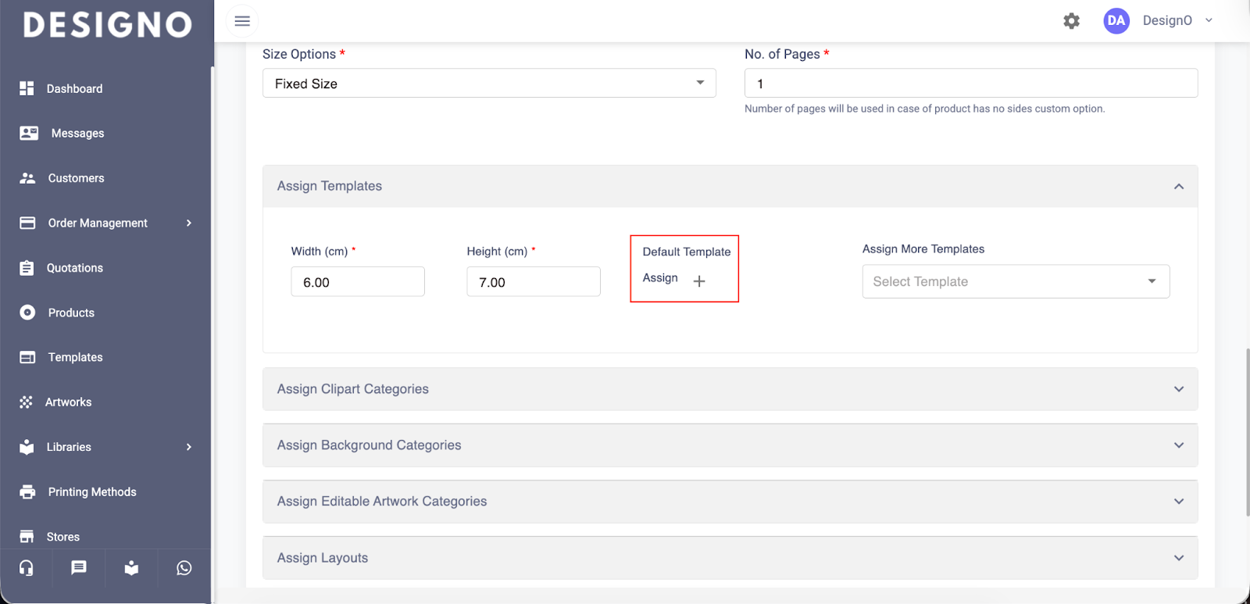Click the Width (cm) input field

tap(358, 282)
